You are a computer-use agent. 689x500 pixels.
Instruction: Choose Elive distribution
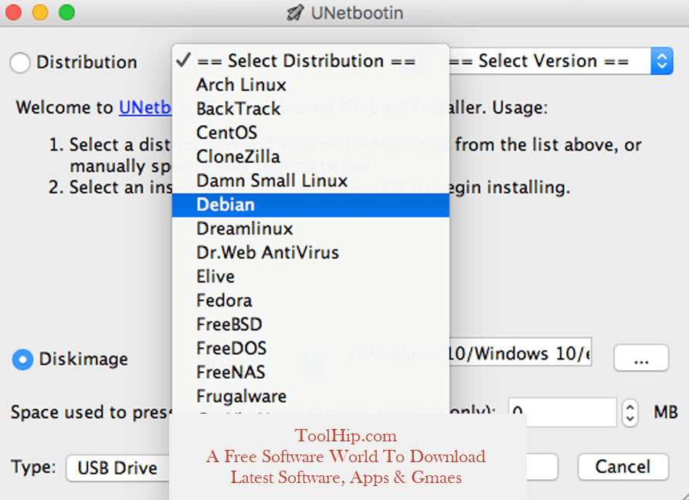(311, 276)
